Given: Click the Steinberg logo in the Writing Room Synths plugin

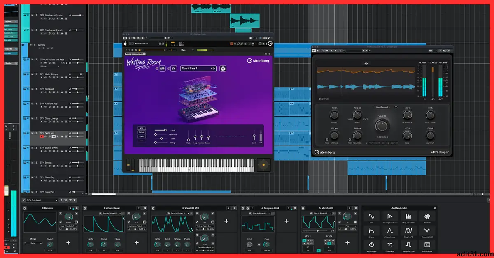Looking at the screenshot, I should 258,61.
